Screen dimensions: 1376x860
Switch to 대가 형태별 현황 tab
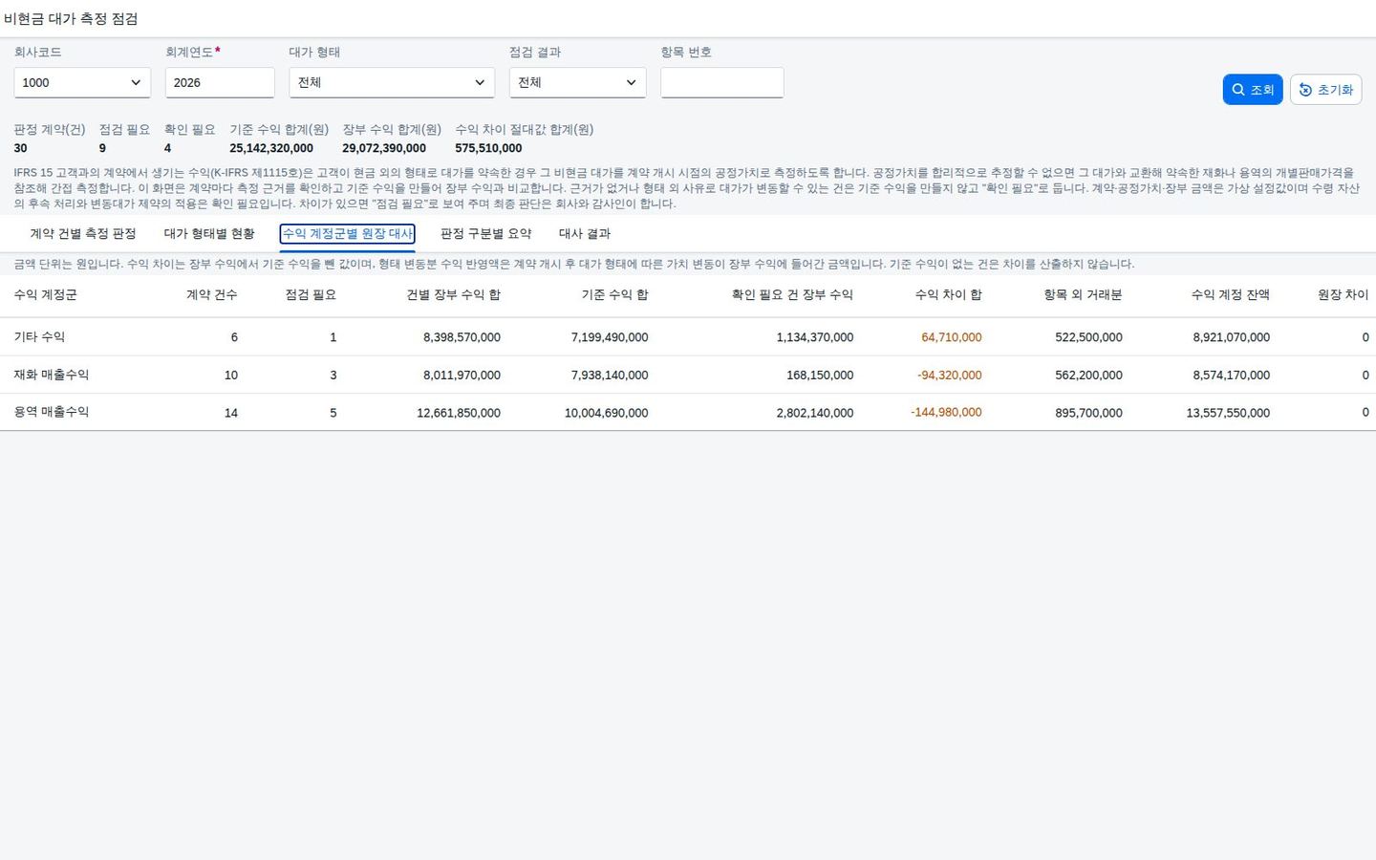pos(209,233)
